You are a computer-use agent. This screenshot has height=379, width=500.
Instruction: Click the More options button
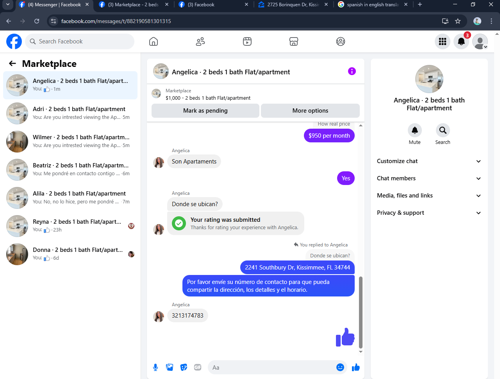[x=310, y=111]
